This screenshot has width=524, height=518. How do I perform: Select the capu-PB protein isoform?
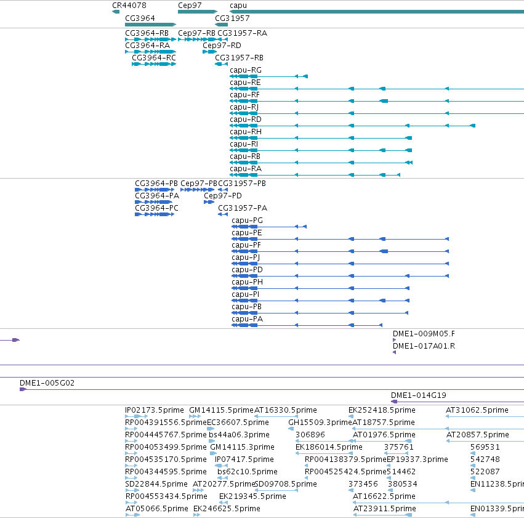tap(320, 314)
